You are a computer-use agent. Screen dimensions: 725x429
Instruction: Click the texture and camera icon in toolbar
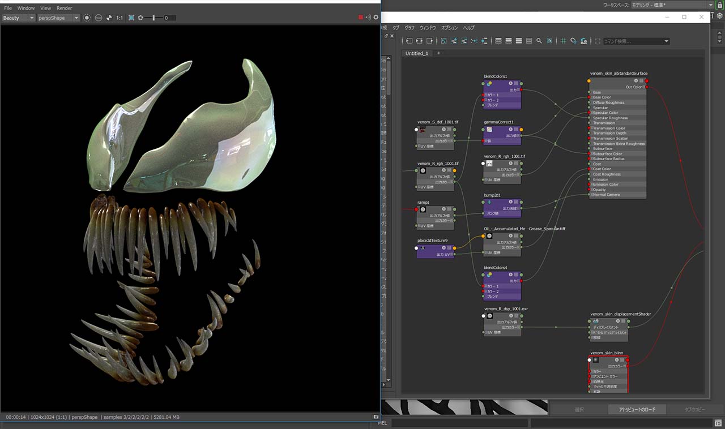(x=583, y=41)
